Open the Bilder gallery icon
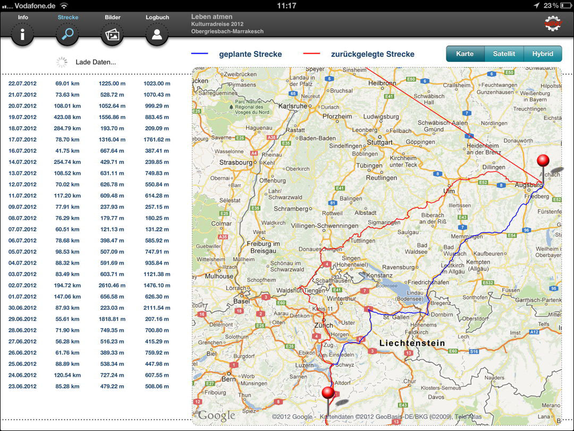This screenshot has height=431, width=574. click(112, 35)
